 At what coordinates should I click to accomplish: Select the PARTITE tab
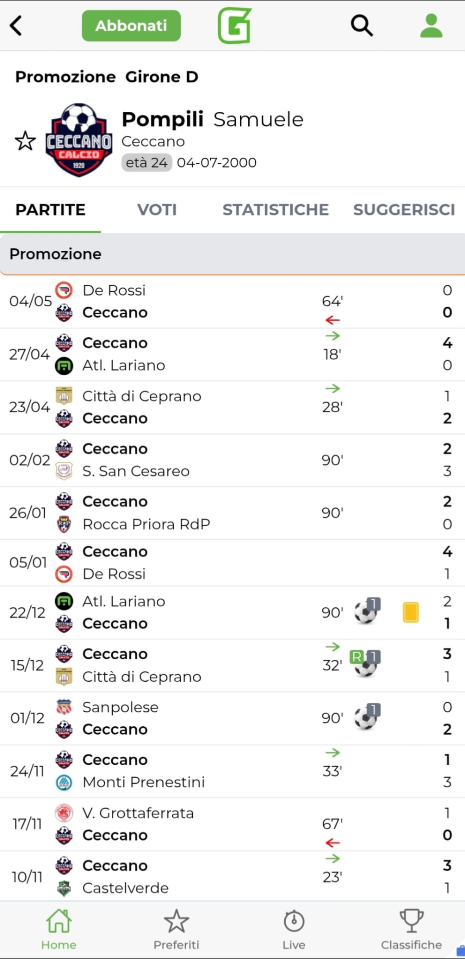point(50,209)
